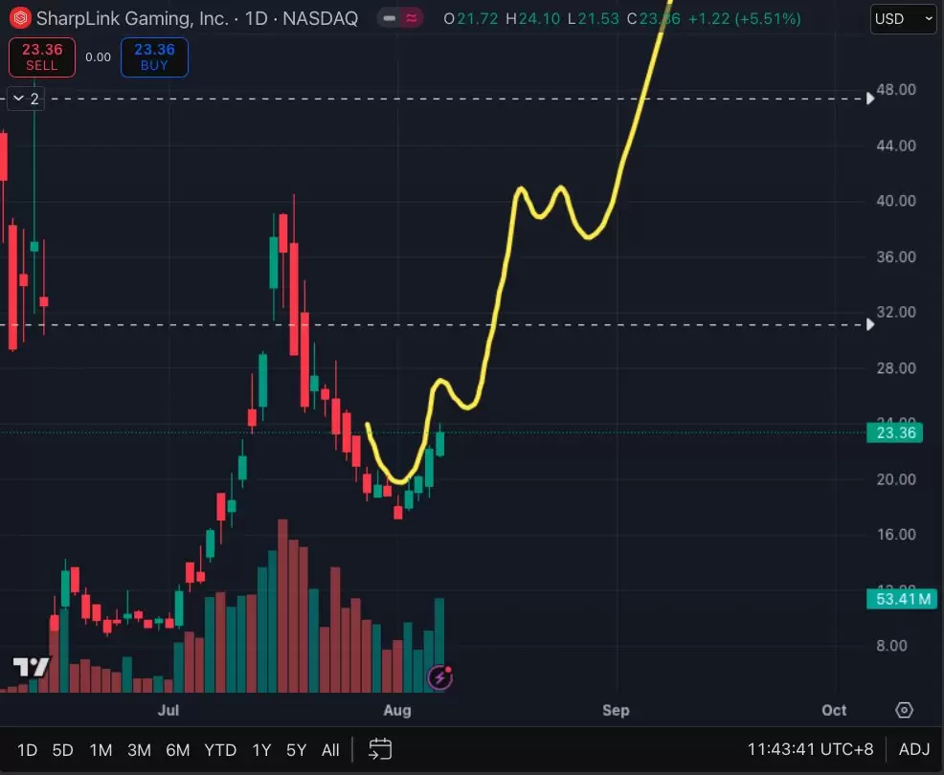Select the 1Y time range
Image resolution: width=944 pixels, height=775 pixels.
click(x=261, y=750)
